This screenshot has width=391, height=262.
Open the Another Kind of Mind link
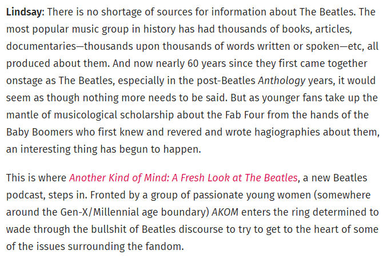[x=183, y=178]
